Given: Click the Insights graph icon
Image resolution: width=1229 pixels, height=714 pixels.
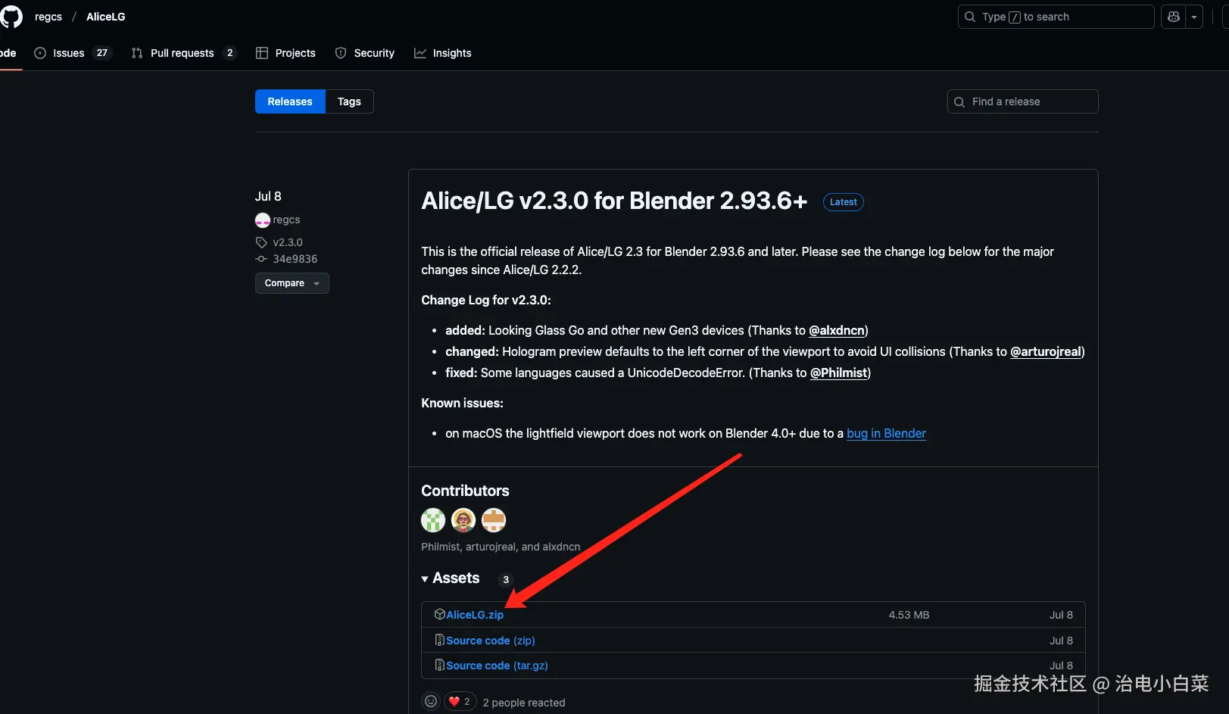Looking at the screenshot, I should pyautogui.click(x=420, y=53).
